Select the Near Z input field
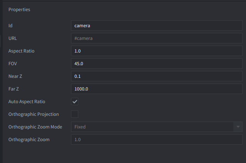The image size is (246, 163). pos(157,76)
